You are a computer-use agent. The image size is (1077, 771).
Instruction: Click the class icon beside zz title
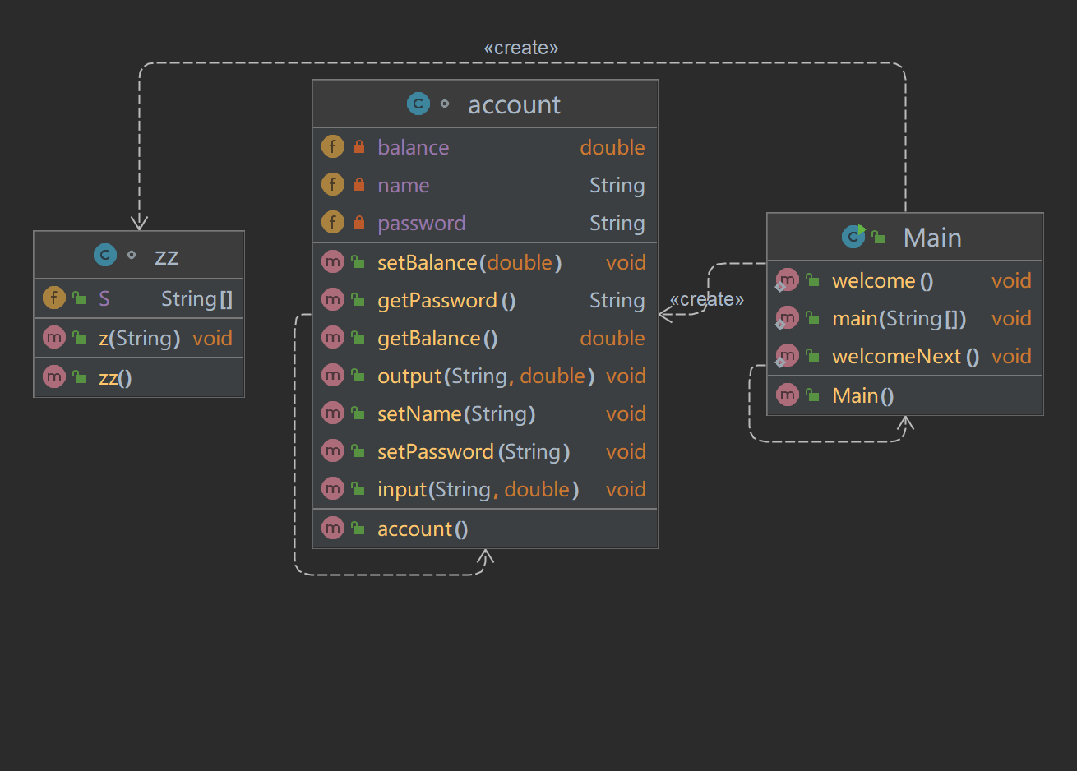pos(105,255)
